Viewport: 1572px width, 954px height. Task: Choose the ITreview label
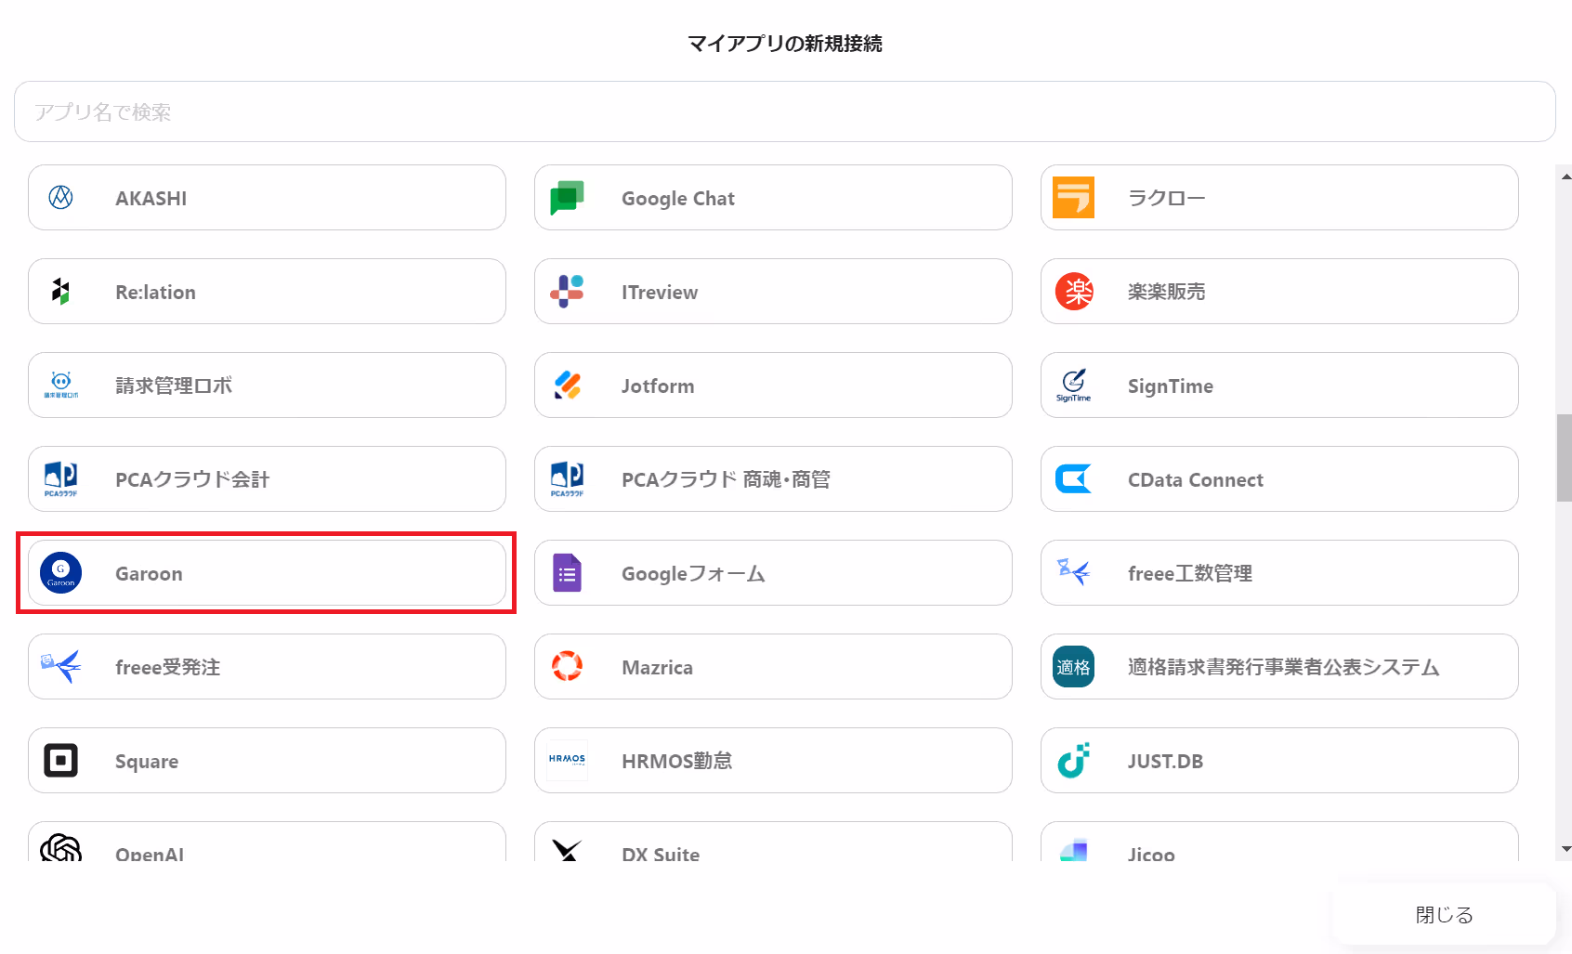(x=660, y=292)
